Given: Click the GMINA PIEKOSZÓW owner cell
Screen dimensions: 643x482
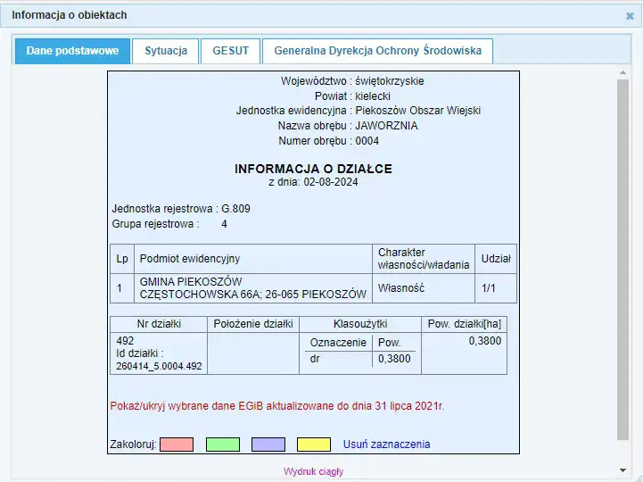Looking at the screenshot, I should [x=252, y=287].
